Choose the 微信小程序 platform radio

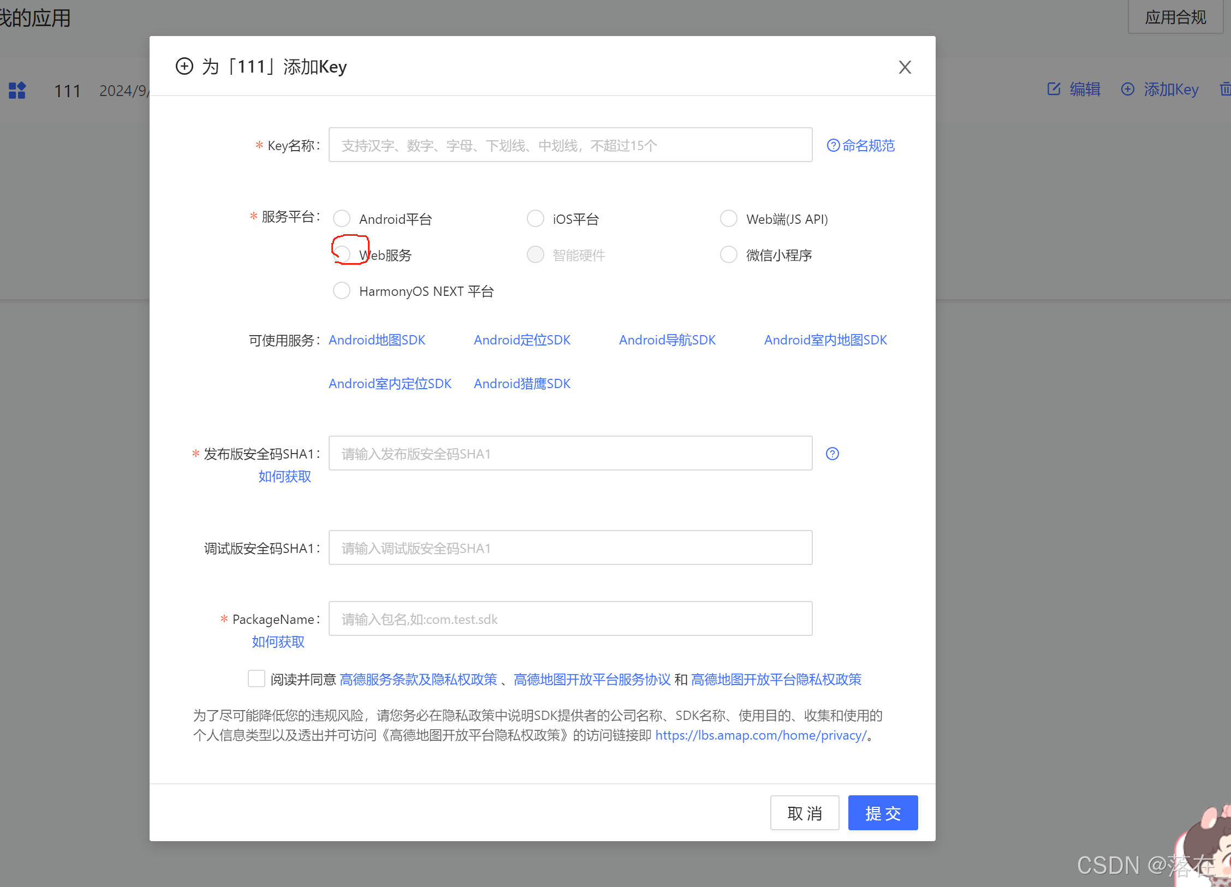coord(728,254)
